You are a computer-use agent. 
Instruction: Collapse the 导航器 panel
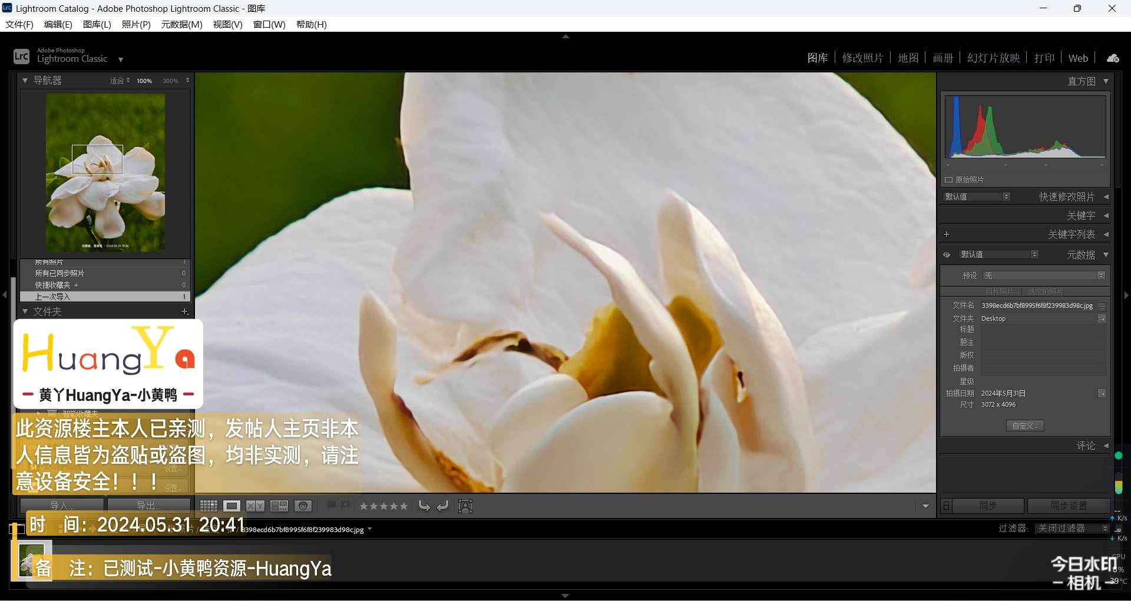[x=25, y=81]
